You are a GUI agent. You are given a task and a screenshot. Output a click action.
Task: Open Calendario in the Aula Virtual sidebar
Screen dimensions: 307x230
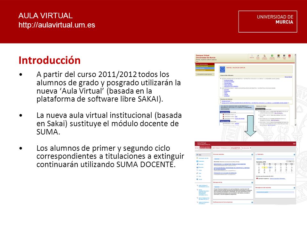pyautogui.click(x=200, y=161)
